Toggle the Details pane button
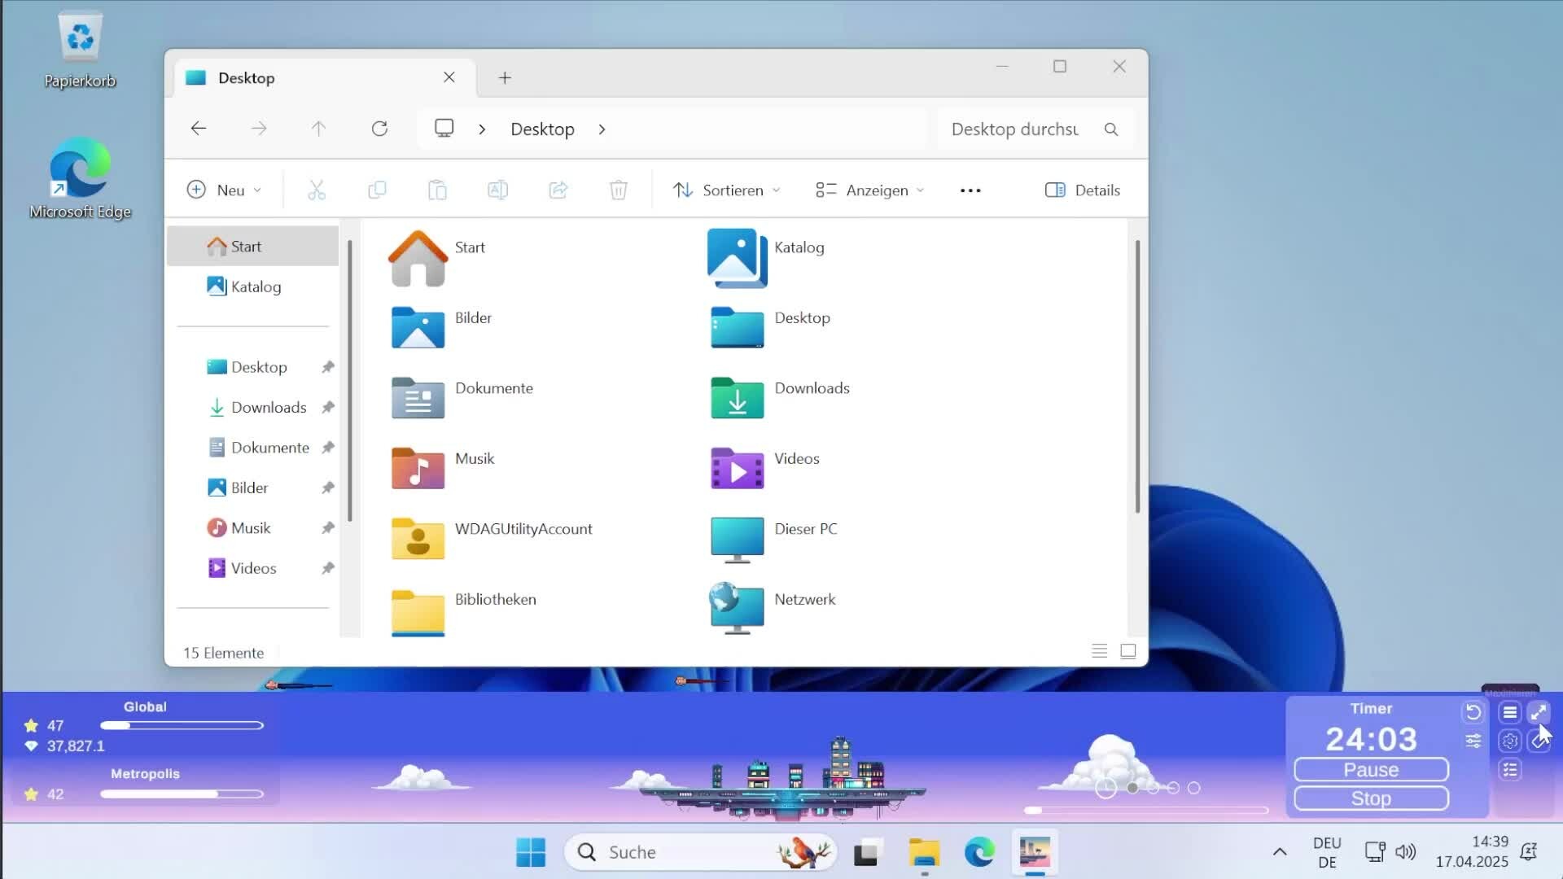This screenshot has height=879, width=1563. [x=1083, y=190]
